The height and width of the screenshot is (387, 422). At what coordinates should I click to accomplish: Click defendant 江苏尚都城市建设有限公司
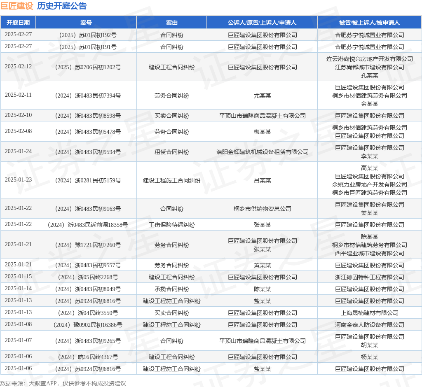370,67
